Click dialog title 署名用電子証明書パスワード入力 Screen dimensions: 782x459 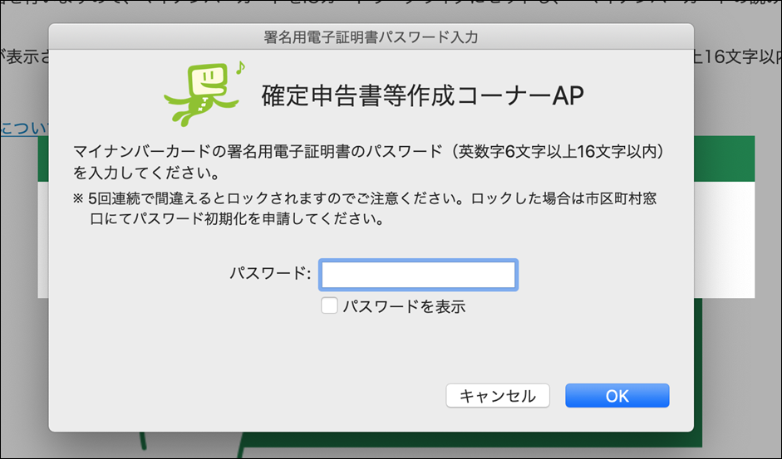coord(371,37)
